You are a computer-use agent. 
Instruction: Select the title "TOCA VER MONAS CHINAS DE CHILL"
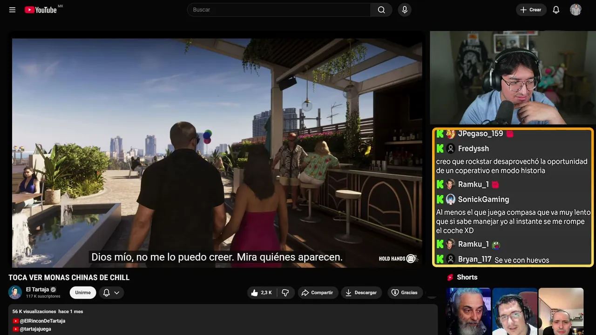69,278
